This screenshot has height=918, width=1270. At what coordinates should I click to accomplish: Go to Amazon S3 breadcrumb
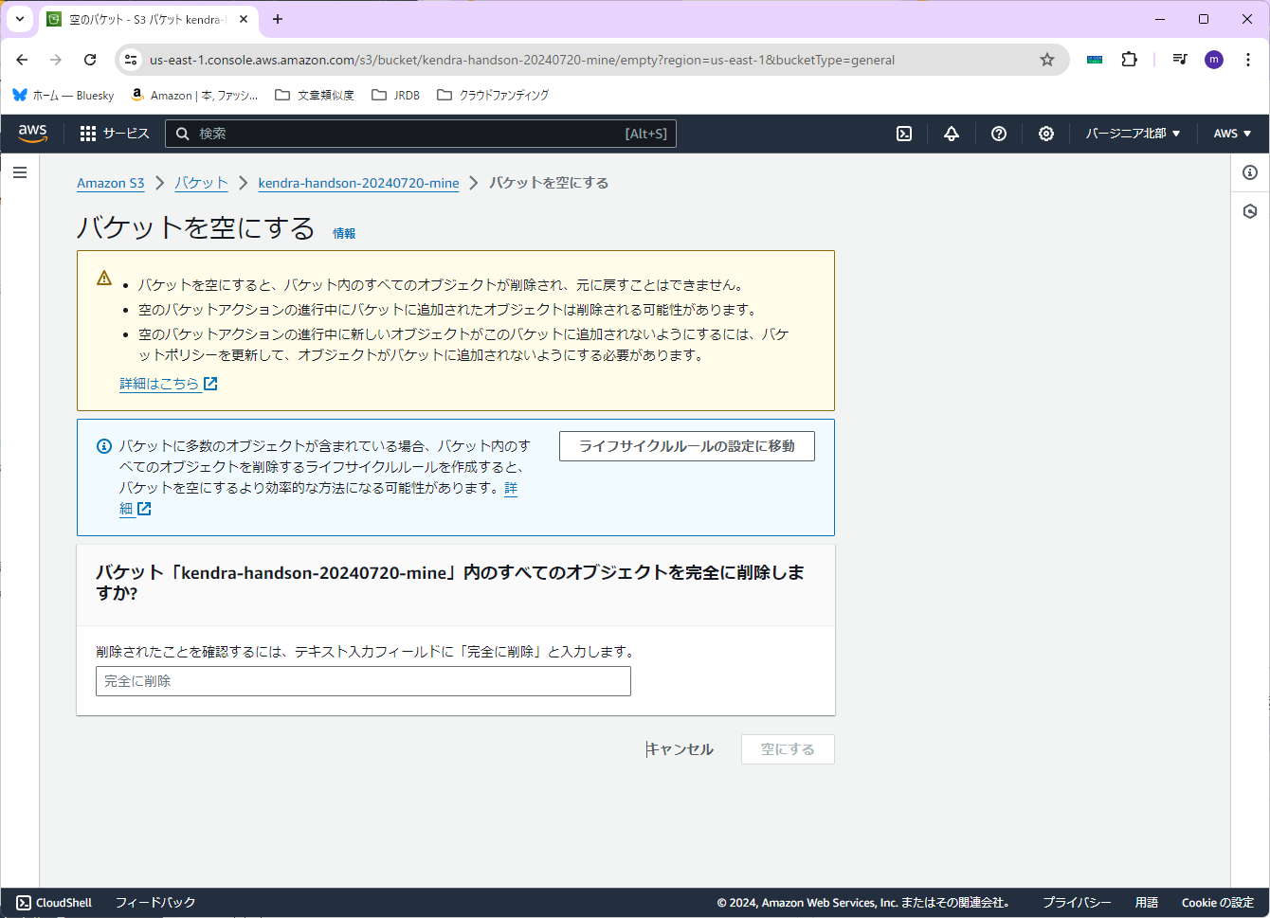tap(111, 183)
